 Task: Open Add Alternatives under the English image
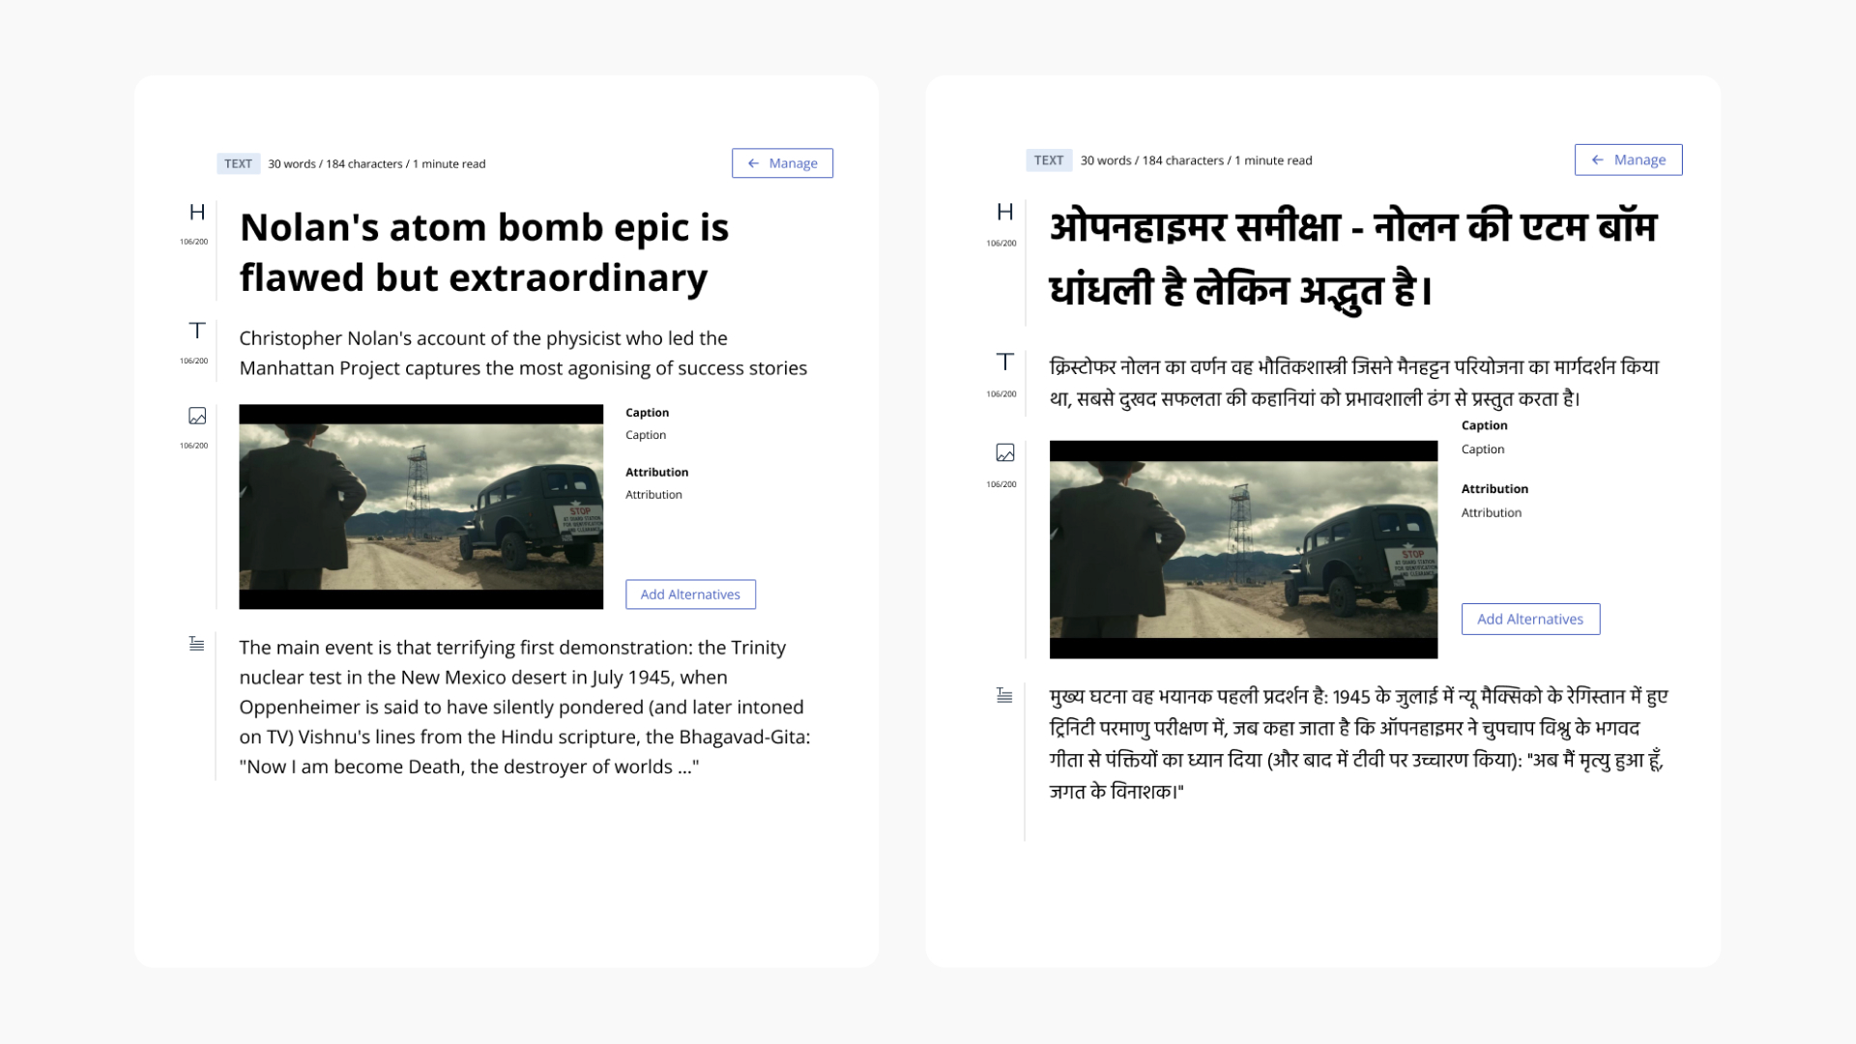tap(690, 594)
